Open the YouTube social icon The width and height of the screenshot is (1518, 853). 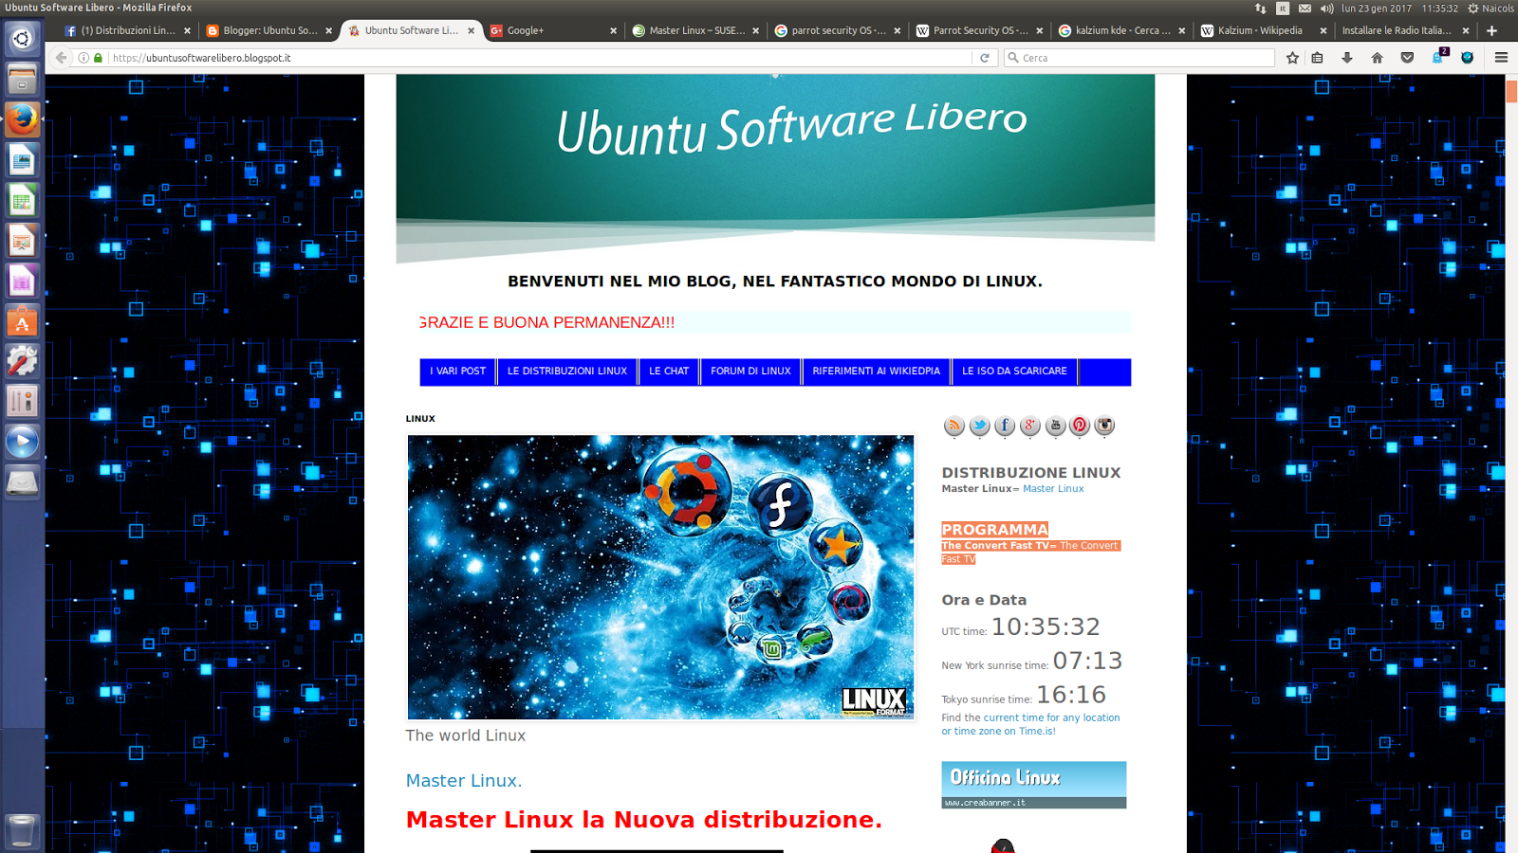[x=1055, y=426]
